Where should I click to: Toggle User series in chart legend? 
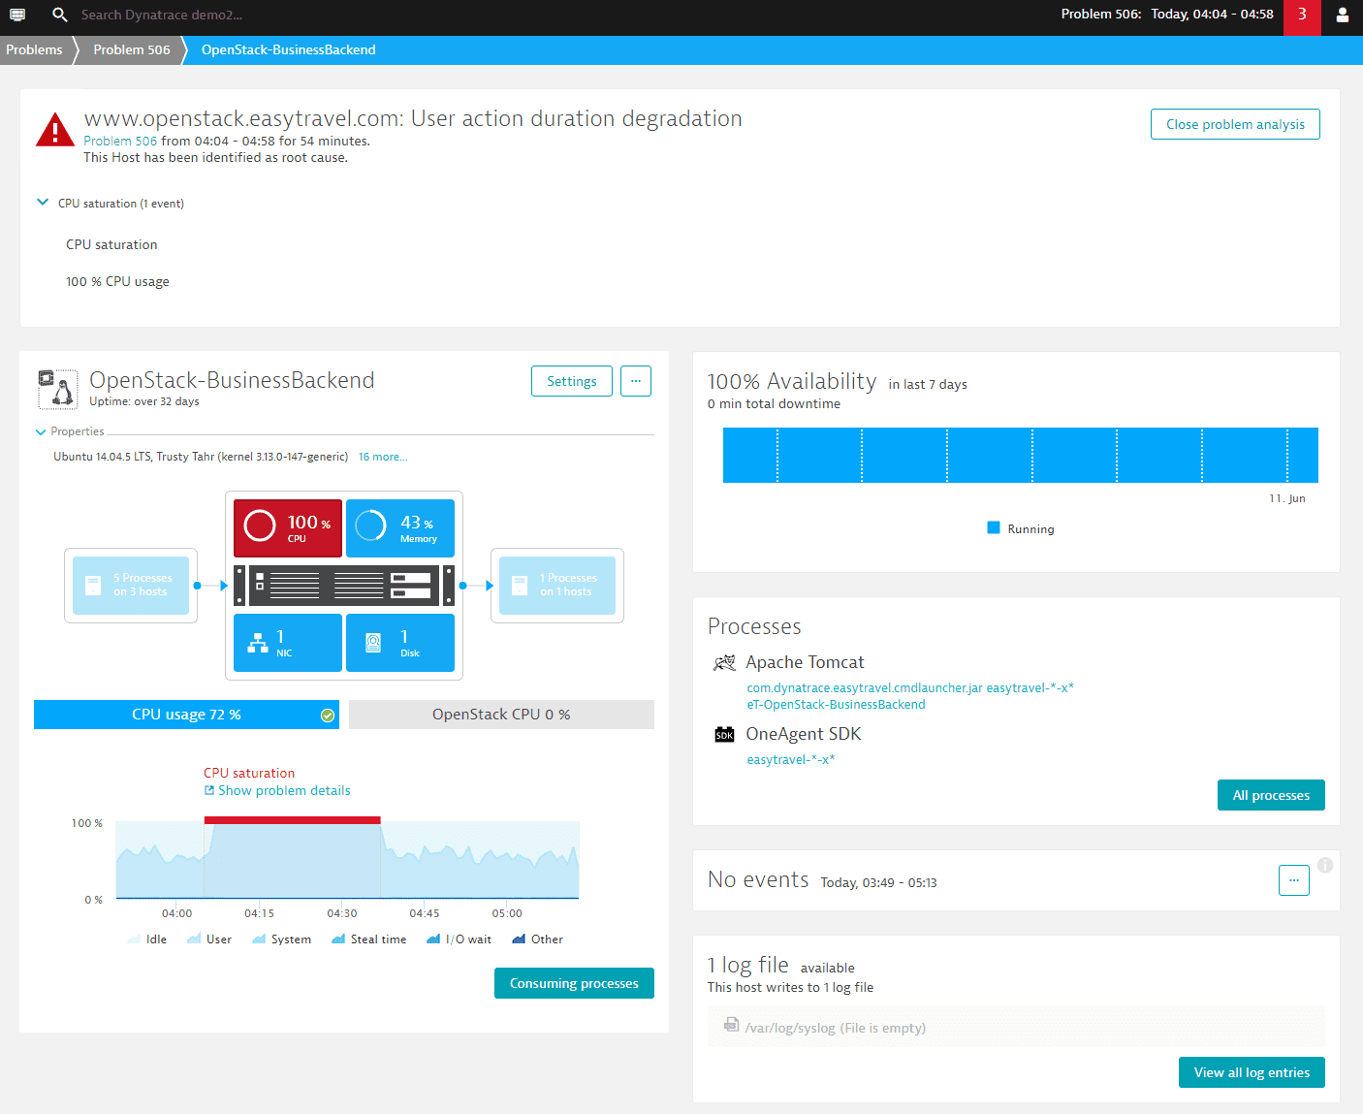coord(209,939)
